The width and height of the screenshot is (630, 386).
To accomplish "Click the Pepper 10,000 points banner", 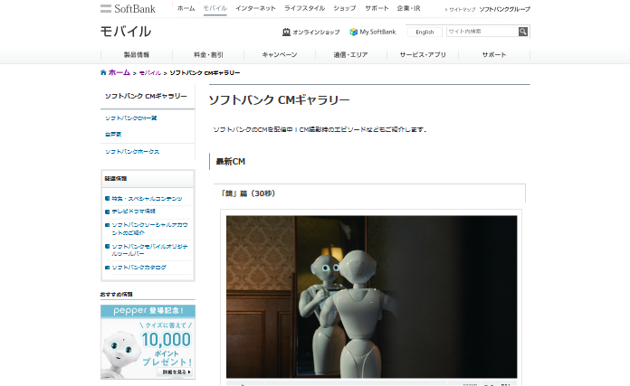I will [x=148, y=342].
